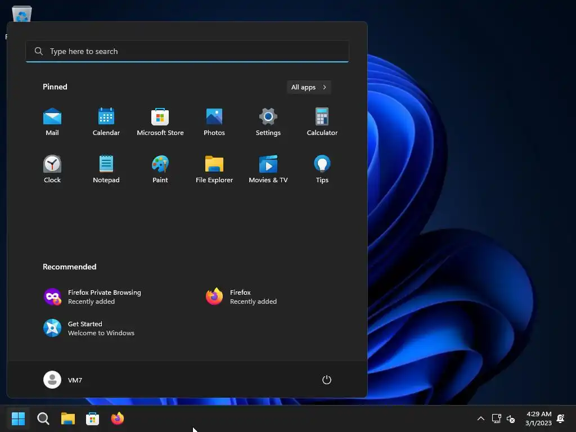Viewport: 576px width, 432px height.
Task: Show hidden system tray icons chevron
Action: tap(480, 418)
